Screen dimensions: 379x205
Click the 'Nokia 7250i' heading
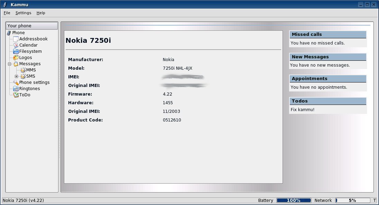[88, 40]
